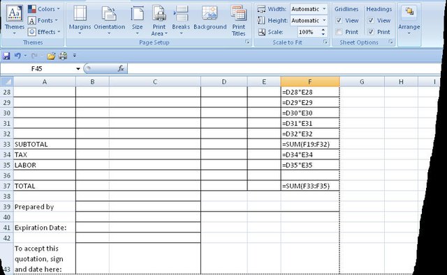Click the Arrange button
The height and width of the screenshot is (275, 447).
(409, 20)
